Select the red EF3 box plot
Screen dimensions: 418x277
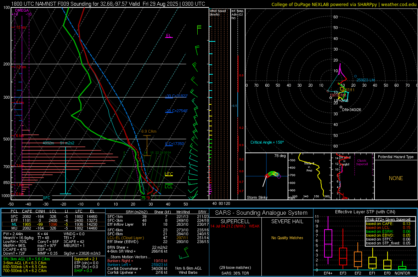343,249
